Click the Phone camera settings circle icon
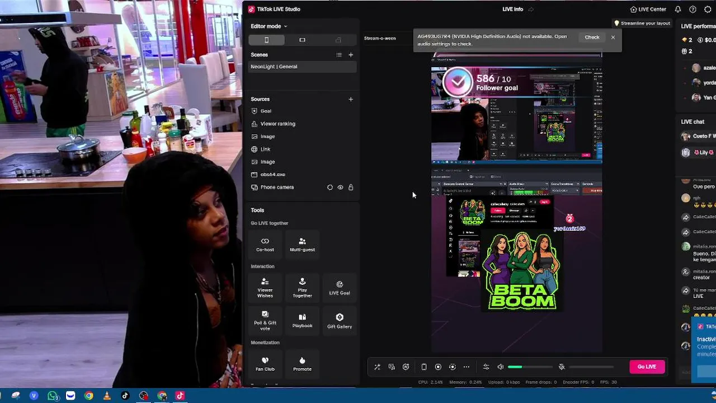716x403 pixels. point(330,188)
